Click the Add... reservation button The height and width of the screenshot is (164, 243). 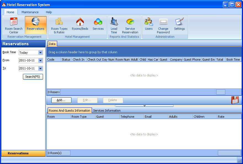pos(61,100)
